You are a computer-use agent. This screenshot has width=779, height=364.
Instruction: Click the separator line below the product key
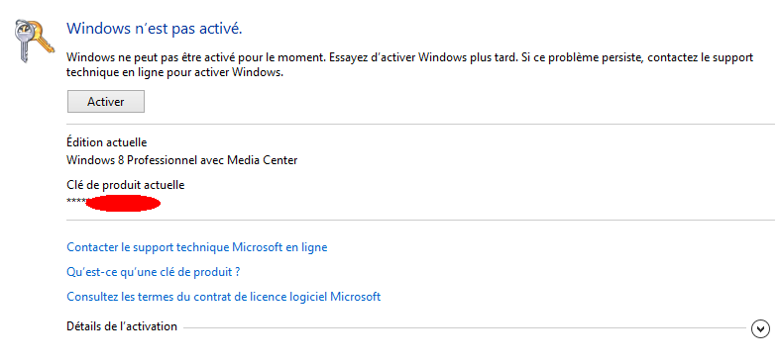tap(420, 220)
